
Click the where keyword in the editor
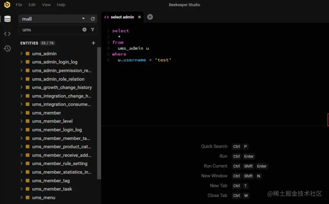pyautogui.click(x=119, y=54)
